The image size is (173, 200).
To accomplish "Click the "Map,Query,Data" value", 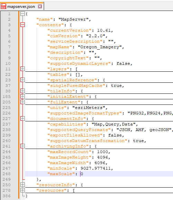I will tap(114, 124).
